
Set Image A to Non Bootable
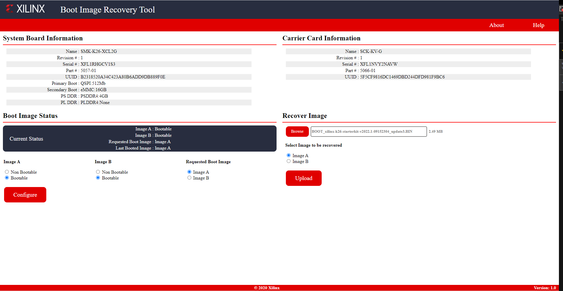(x=7, y=172)
